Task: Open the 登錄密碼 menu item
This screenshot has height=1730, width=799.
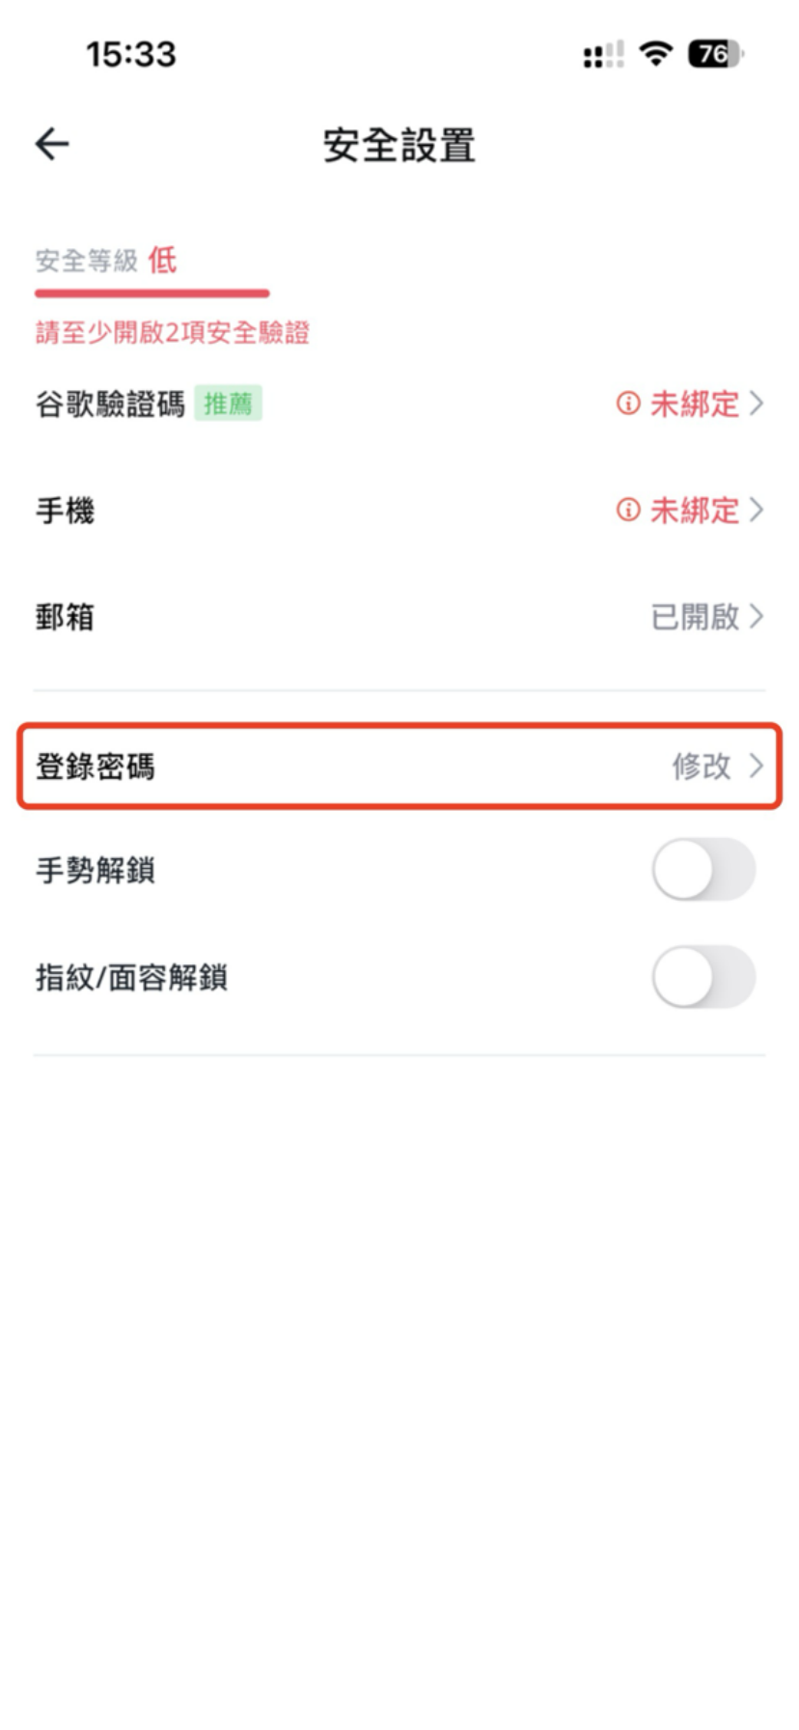Action: tap(95, 767)
